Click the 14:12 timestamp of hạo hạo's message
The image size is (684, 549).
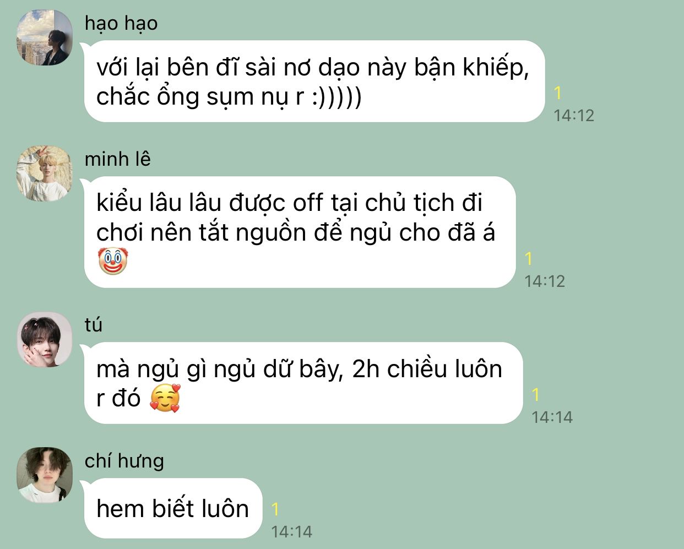[574, 115]
